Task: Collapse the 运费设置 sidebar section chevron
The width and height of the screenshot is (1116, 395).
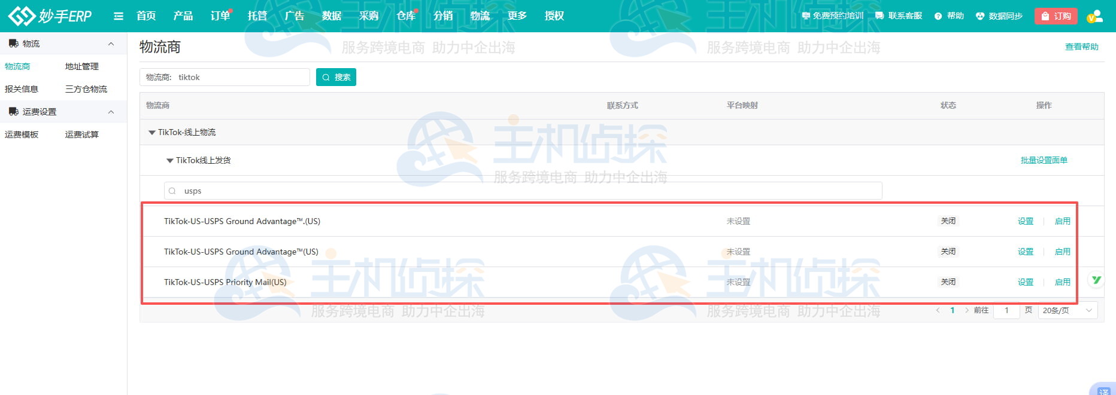Action: tap(111, 112)
